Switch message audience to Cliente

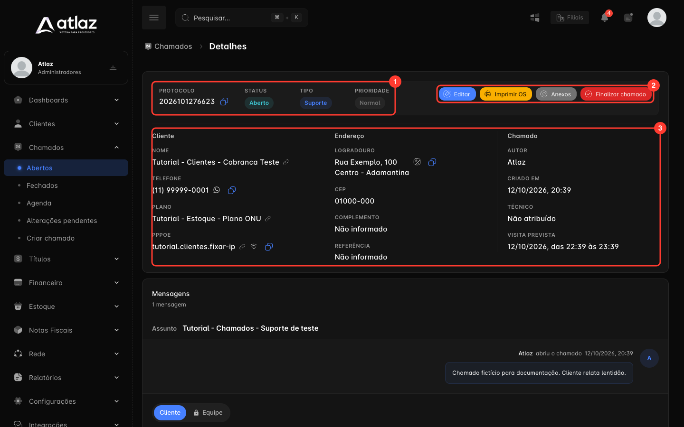pyautogui.click(x=170, y=413)
